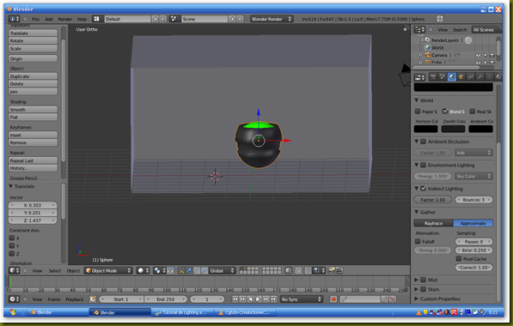The image size is (513, 326).
Task: Click the OpenGL render image icon
Action: 332,270
